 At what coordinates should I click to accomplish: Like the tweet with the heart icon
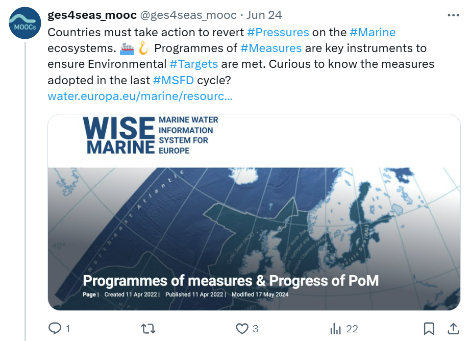pos(242,328)
